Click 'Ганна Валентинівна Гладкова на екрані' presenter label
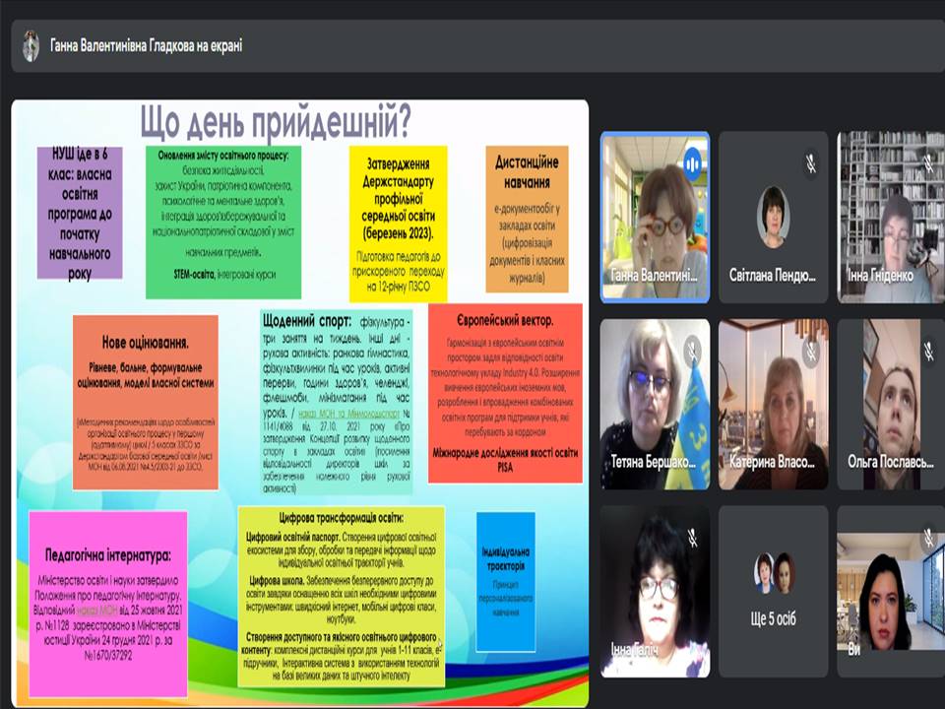The width and height of the screenshot is (945, 709). (147, 46)
